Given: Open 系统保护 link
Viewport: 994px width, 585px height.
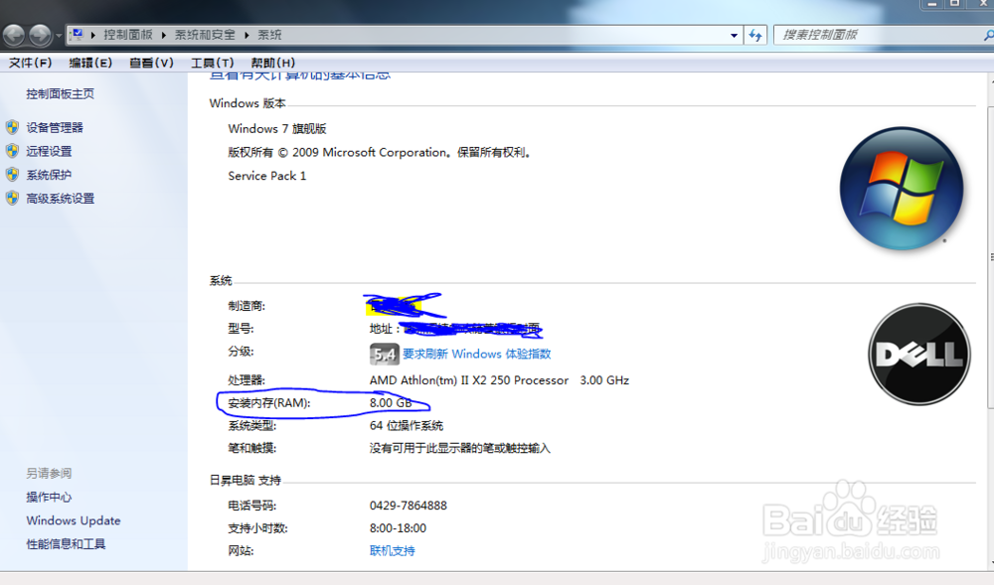Looking at the screenshot, I should pos(49,175).
